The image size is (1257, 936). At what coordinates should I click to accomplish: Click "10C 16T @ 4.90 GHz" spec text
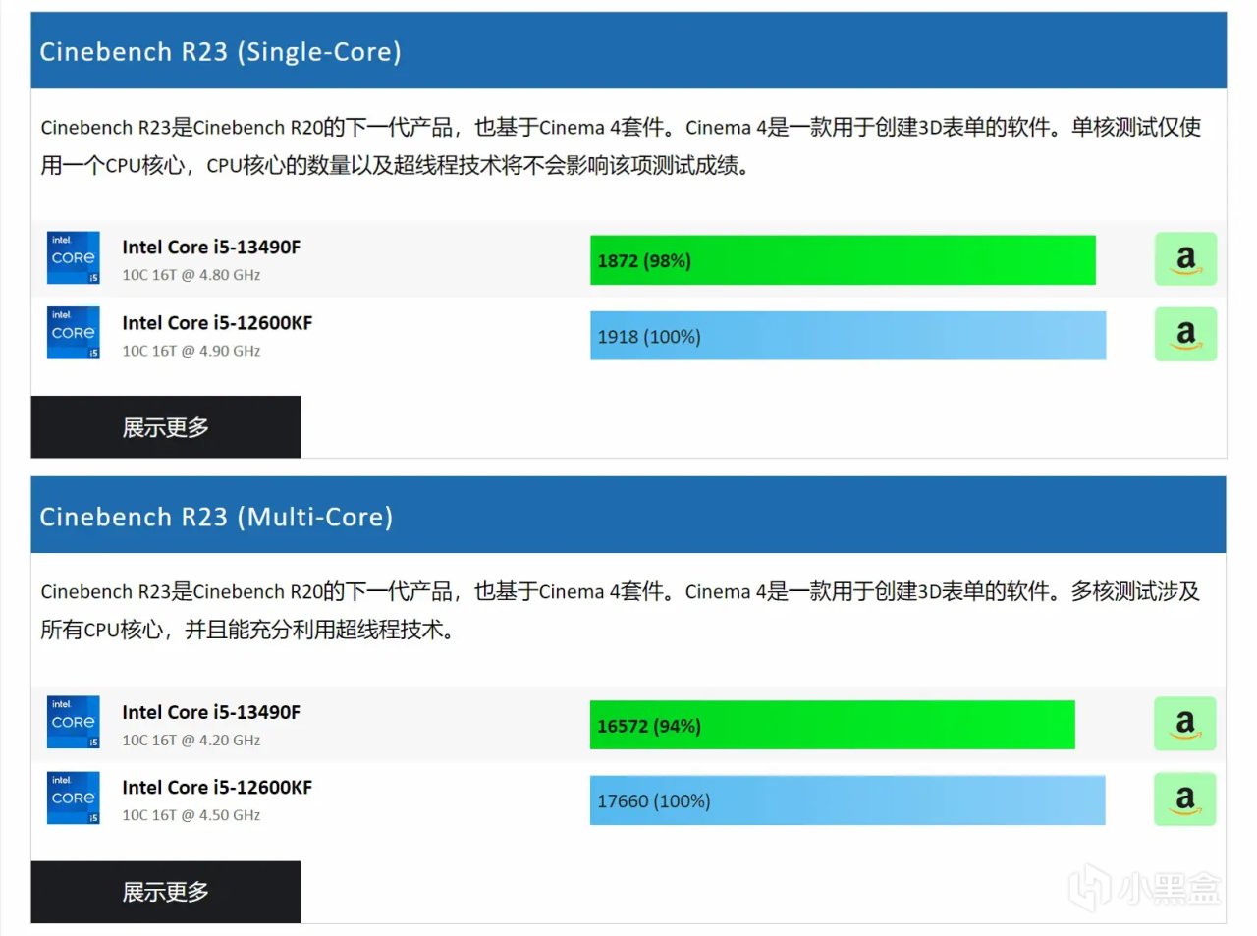coord(191,351)
